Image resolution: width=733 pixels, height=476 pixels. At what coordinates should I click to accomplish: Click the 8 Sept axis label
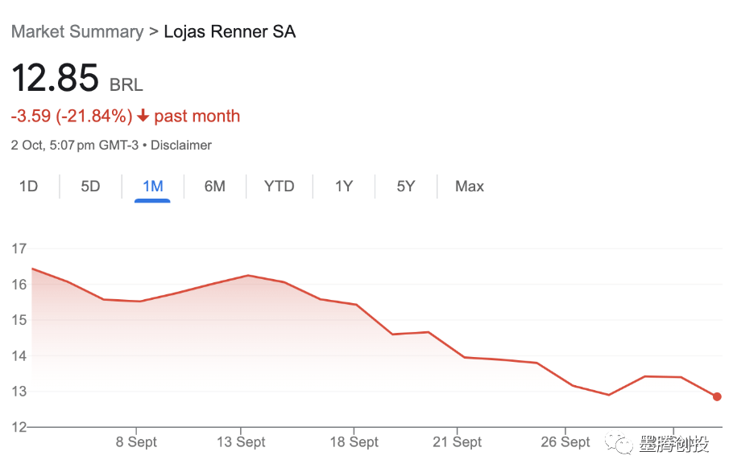point(136,442)
